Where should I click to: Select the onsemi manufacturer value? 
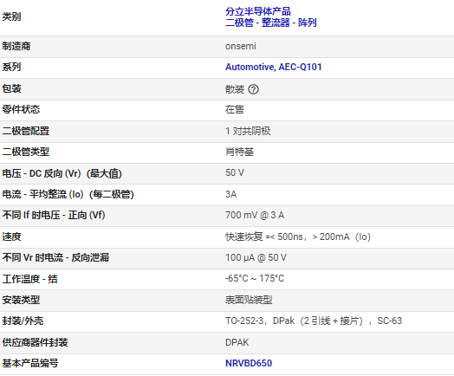241,46
